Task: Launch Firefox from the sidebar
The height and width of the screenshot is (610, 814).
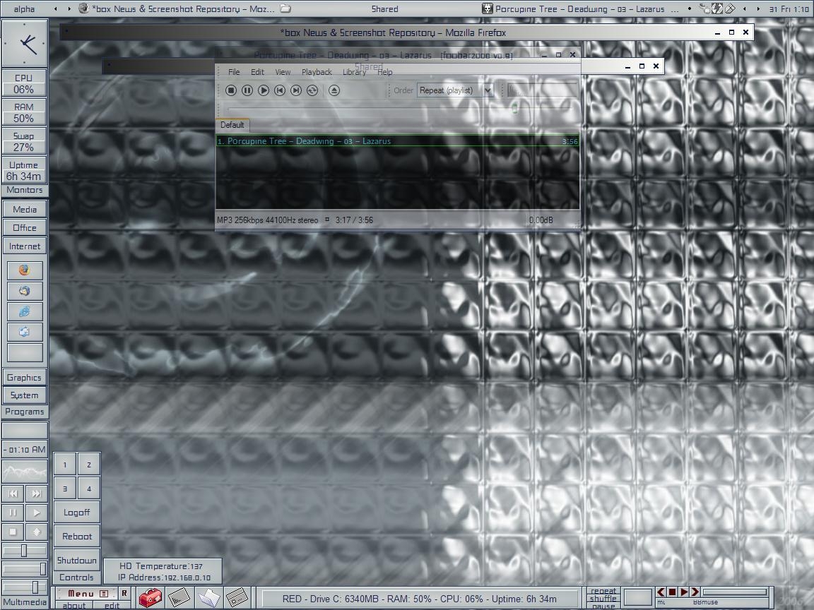Action: coord(25,270)
